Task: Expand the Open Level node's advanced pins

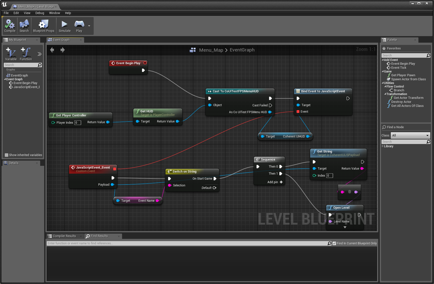Action: [345, 227]
